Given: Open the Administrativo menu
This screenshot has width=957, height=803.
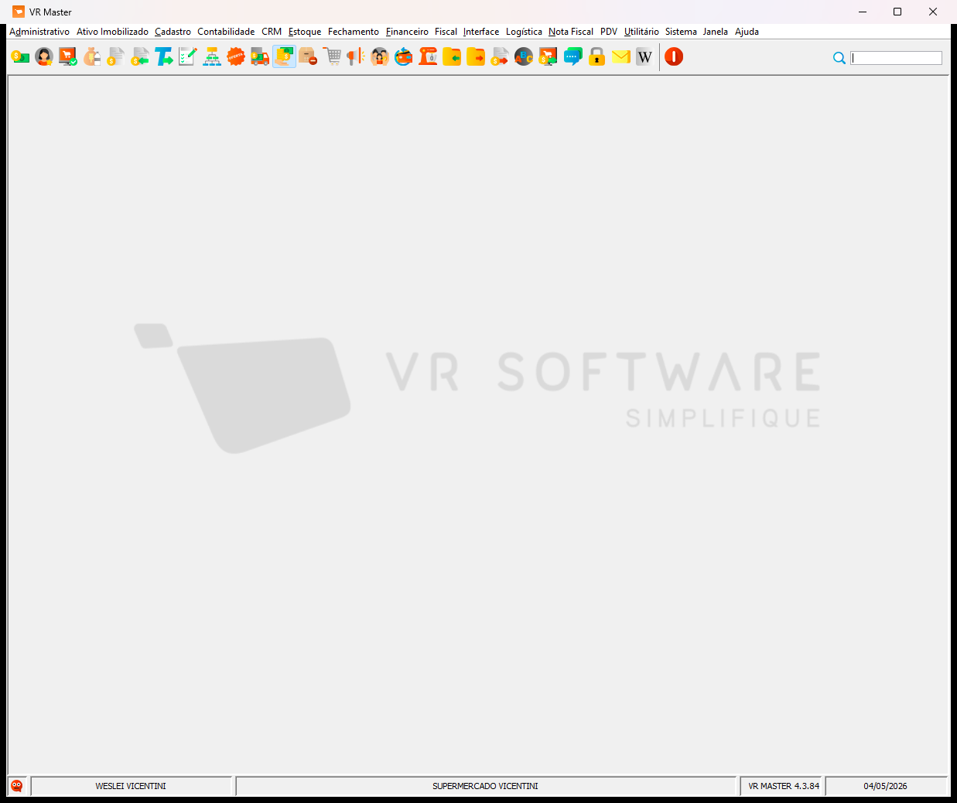Looking at the screenshot, I should tap(39, 32).
